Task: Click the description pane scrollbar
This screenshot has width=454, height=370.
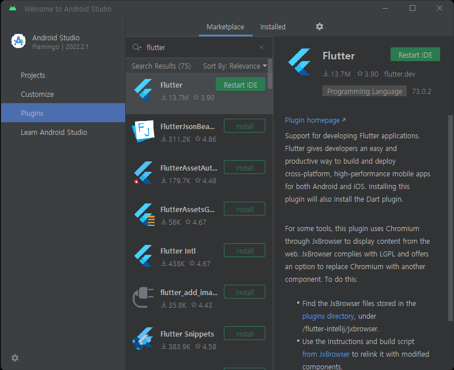Action: pyautogui.click(x=450, y=218)
